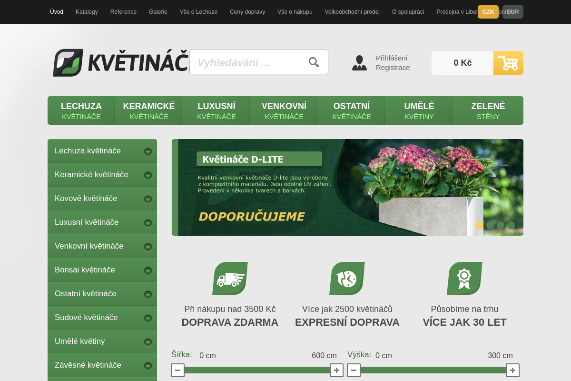Open the Lechuza květináče green tab
The image size is (571, 381).
(81, 110)
